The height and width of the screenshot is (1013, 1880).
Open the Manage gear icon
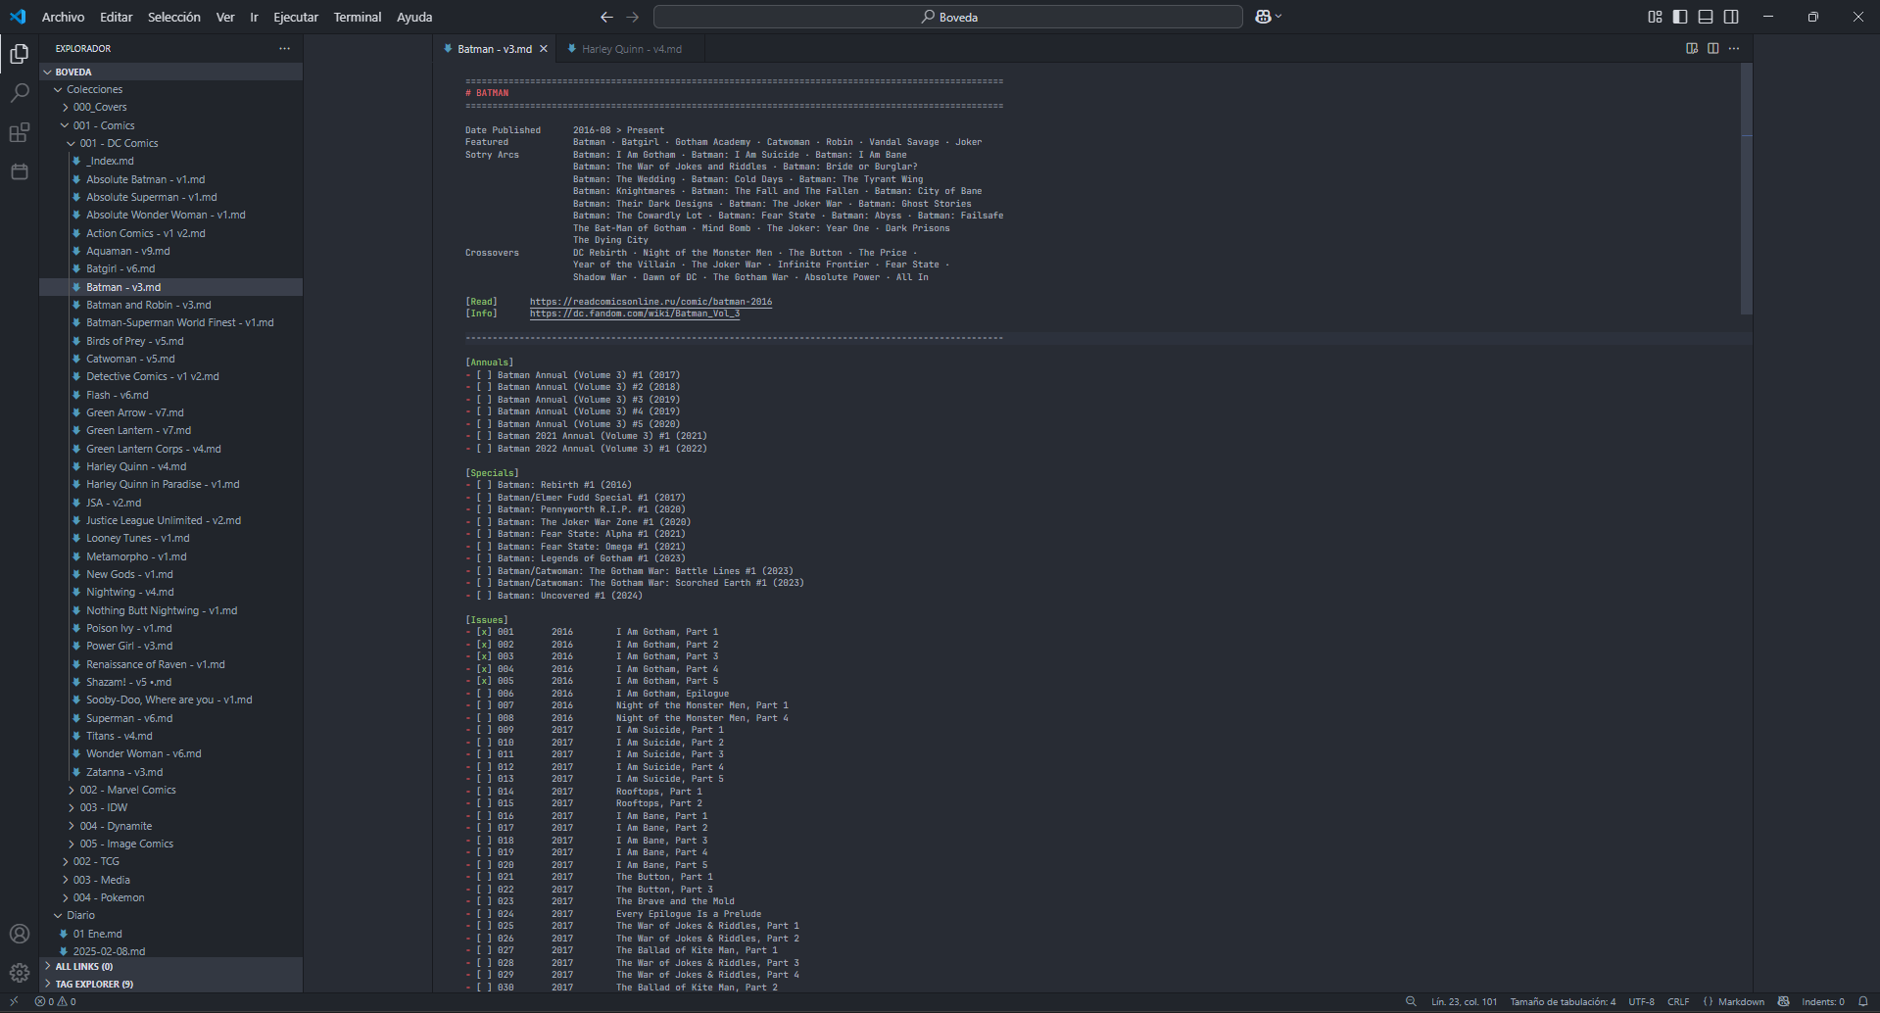pyautogui.click(x=19, y=973)
